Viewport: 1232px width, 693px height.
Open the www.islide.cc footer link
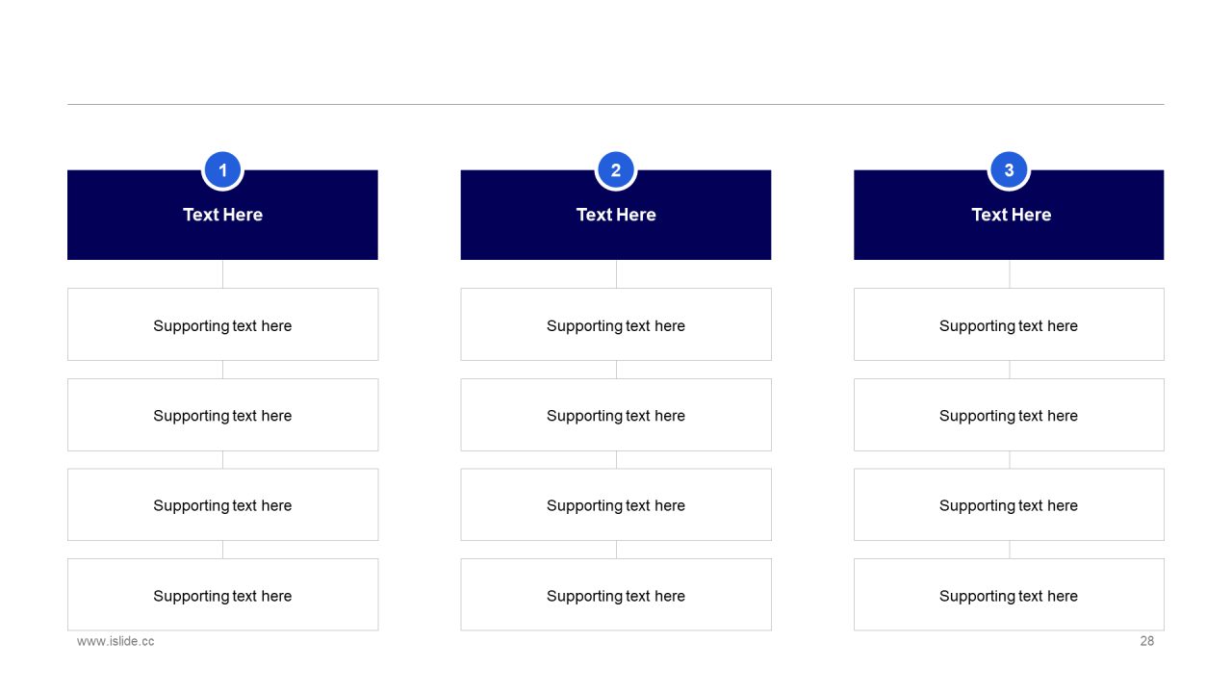click(x=115, y=641)
